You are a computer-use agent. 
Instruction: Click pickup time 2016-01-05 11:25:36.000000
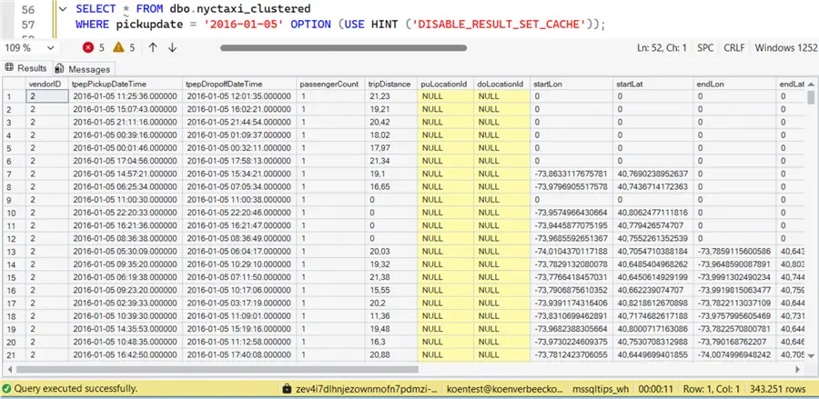[126, 96]
